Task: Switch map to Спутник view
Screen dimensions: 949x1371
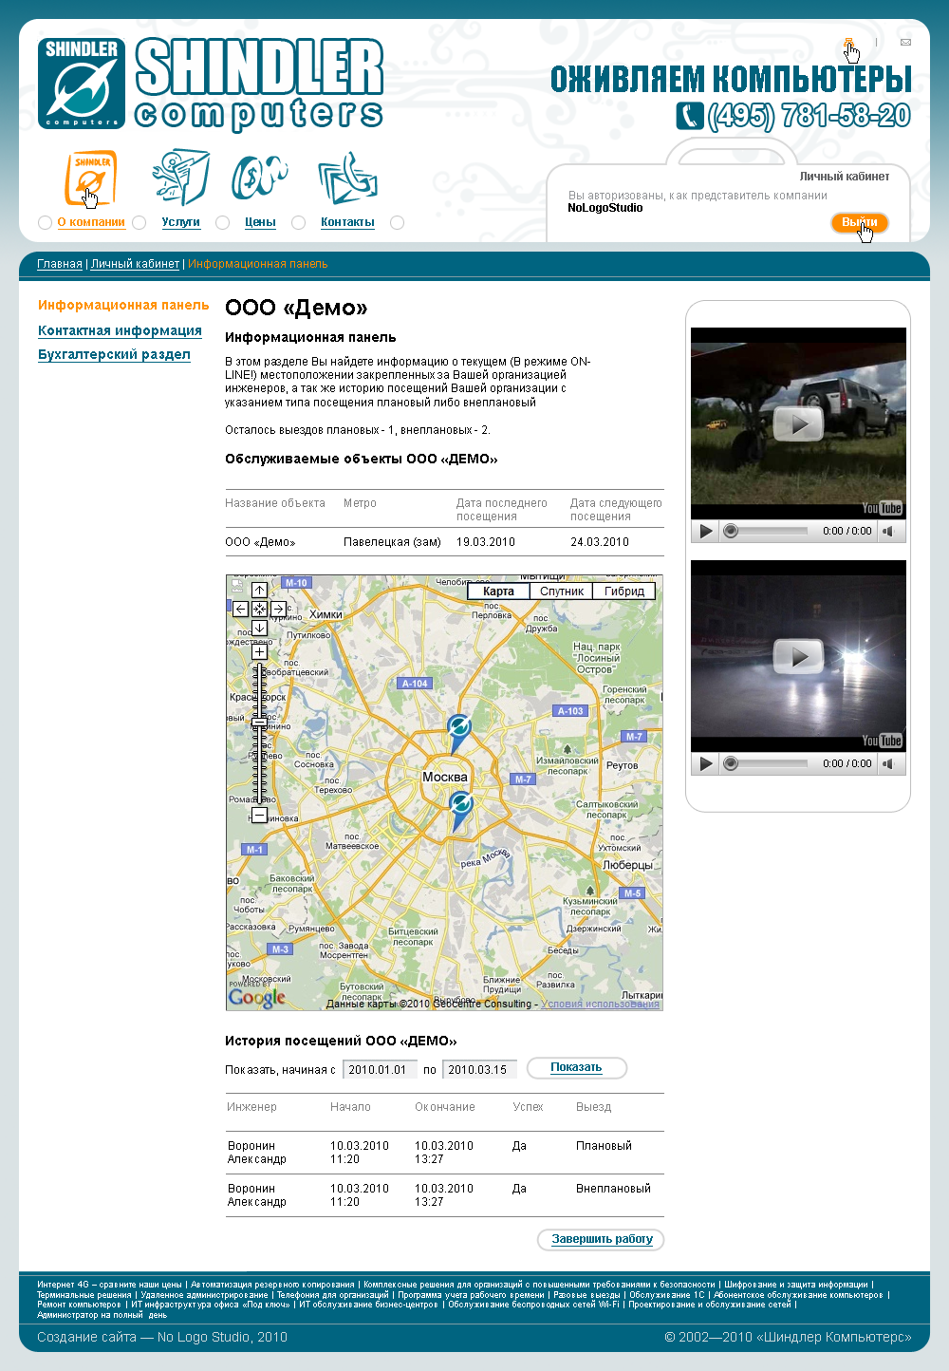Action: (562, 592)
